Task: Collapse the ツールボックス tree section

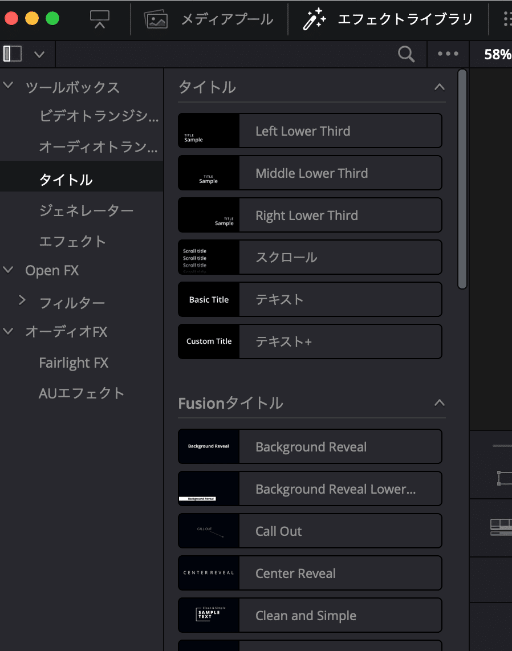Action: click(9, 86)
